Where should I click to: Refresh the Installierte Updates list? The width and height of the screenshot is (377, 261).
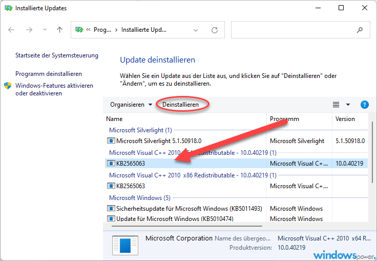tap(215, 30)
